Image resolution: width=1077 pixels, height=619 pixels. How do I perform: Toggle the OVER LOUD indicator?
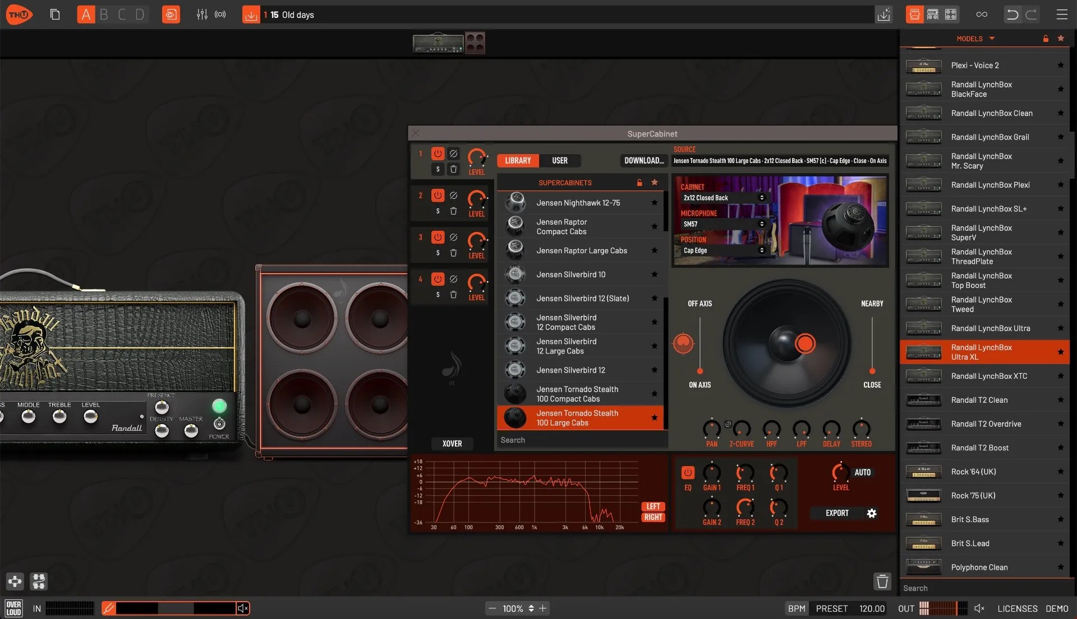click(x=14, y=608)
